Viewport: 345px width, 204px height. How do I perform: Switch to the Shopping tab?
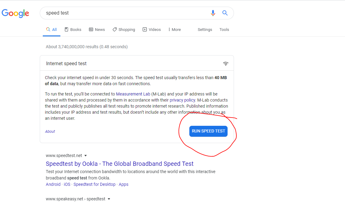coord(124,29)
